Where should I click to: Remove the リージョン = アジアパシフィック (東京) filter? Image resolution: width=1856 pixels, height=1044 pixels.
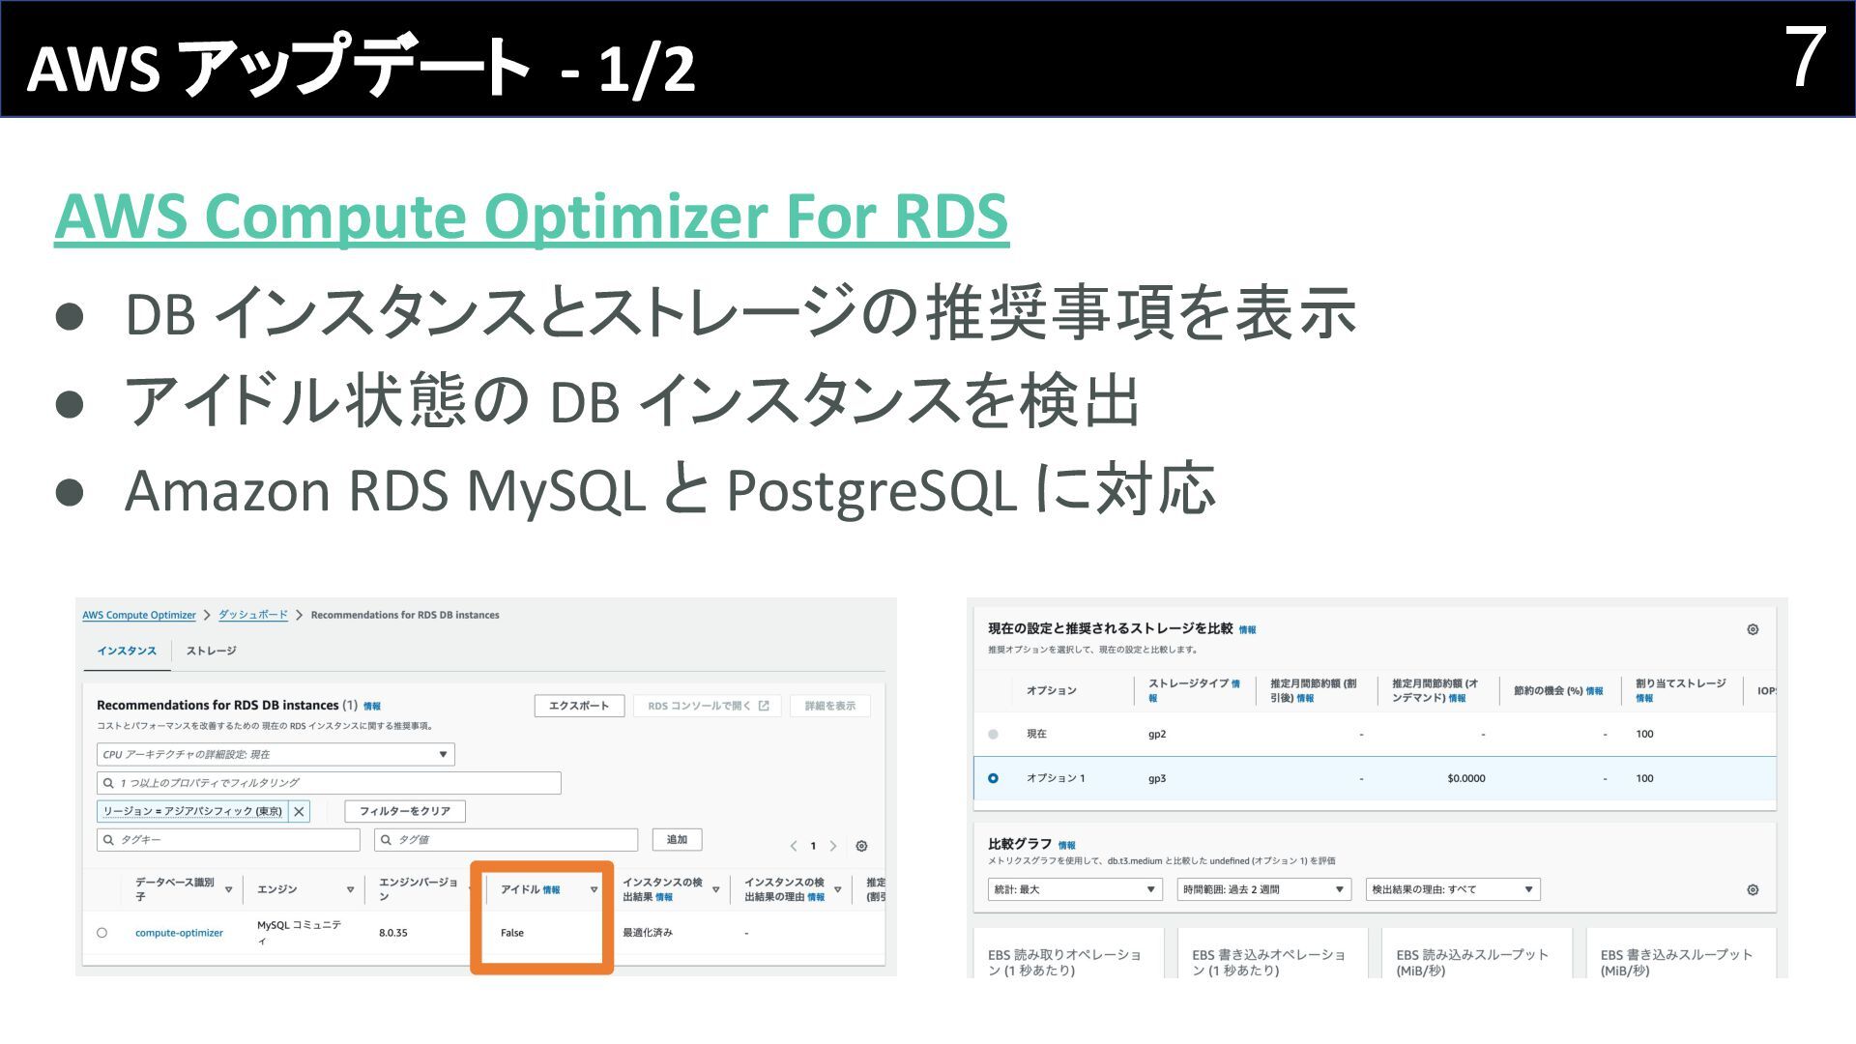coord(299,811)
